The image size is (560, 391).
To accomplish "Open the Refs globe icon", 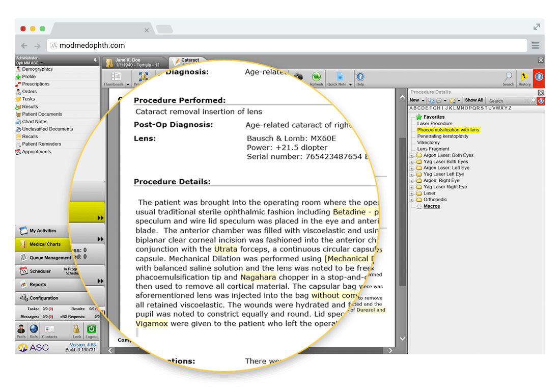I will coord(34,331).
